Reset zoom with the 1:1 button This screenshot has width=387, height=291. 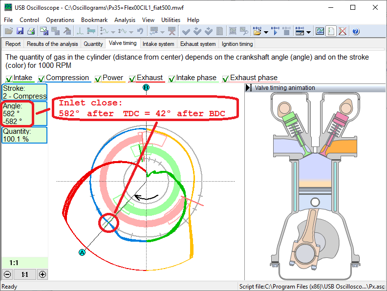(24, 274)
